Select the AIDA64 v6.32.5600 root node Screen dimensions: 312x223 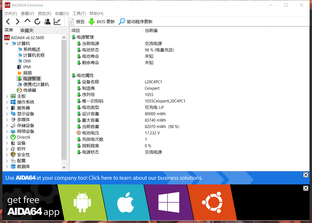point(24,38)
